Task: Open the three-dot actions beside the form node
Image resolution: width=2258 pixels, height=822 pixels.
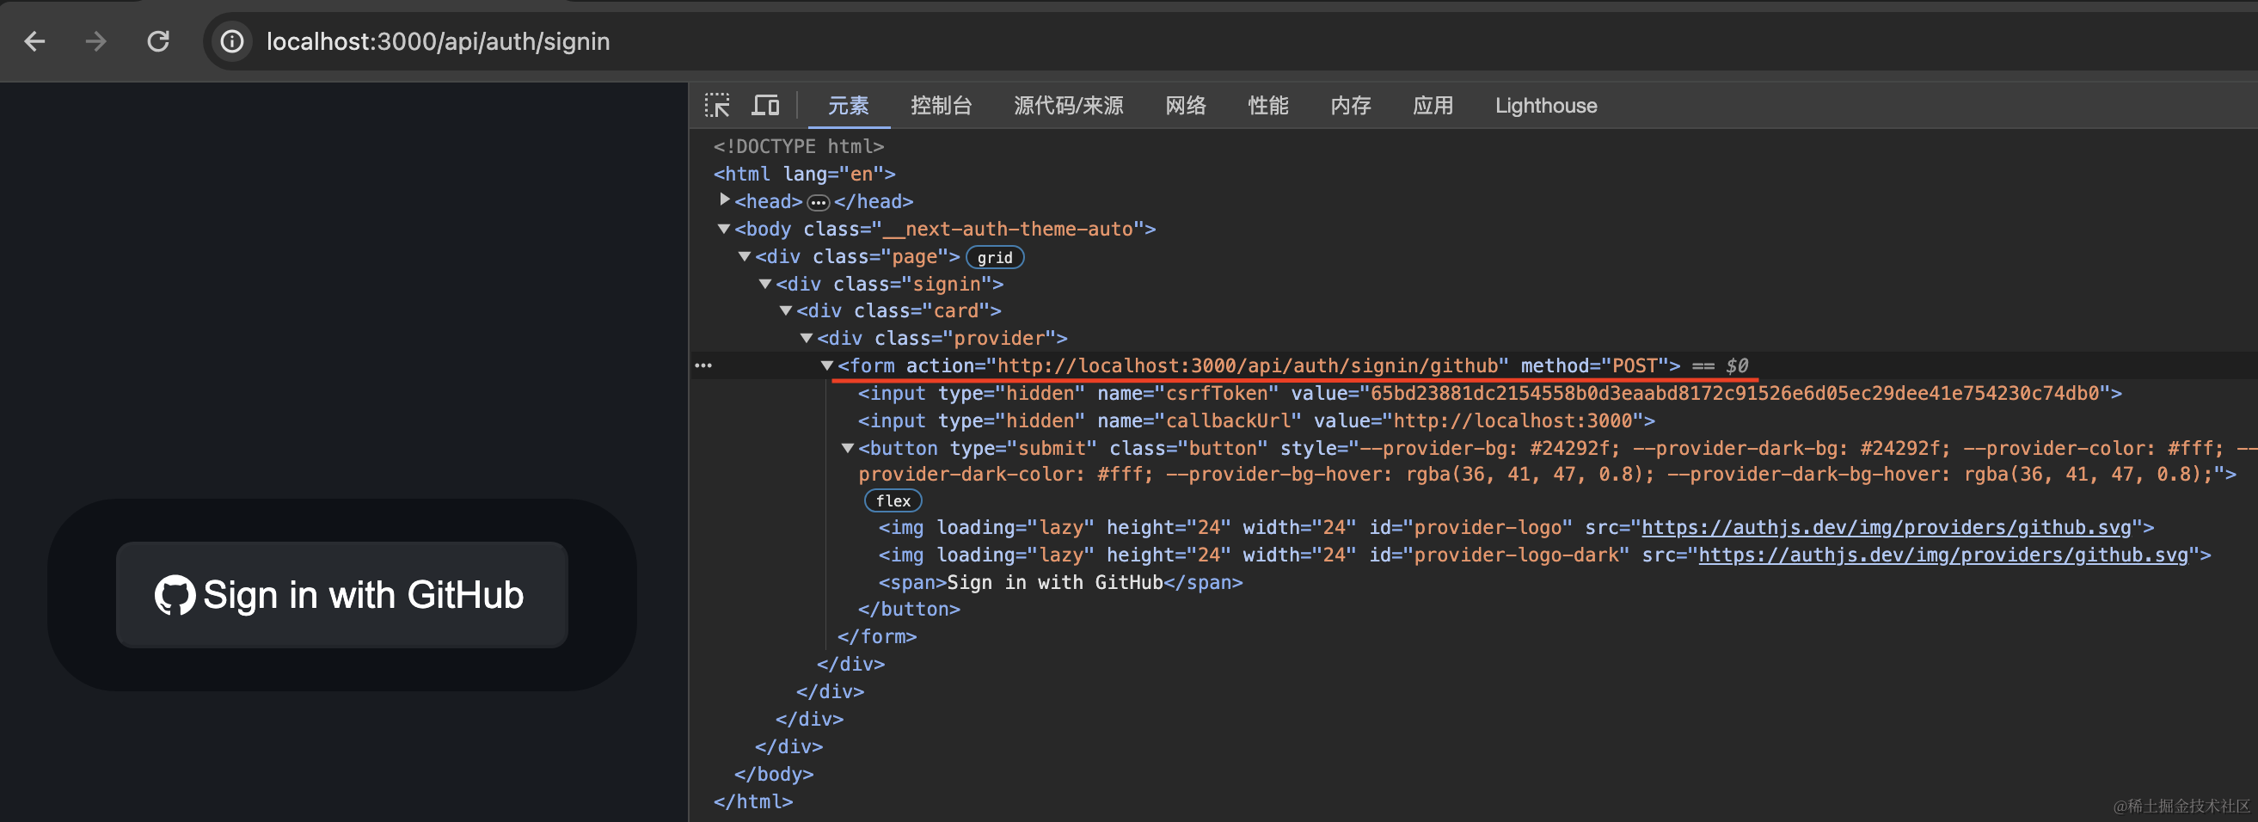Action: (x=703, y=365)
